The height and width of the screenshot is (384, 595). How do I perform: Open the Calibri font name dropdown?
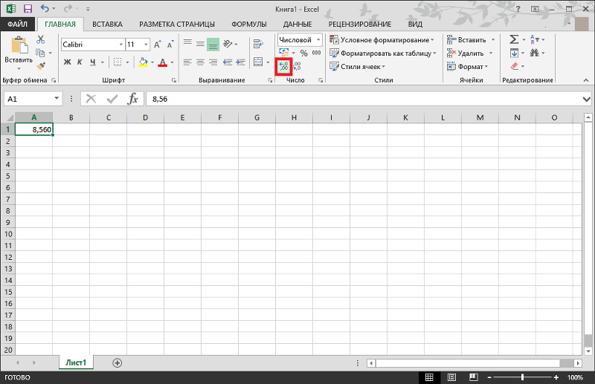(x=121, y=45)
